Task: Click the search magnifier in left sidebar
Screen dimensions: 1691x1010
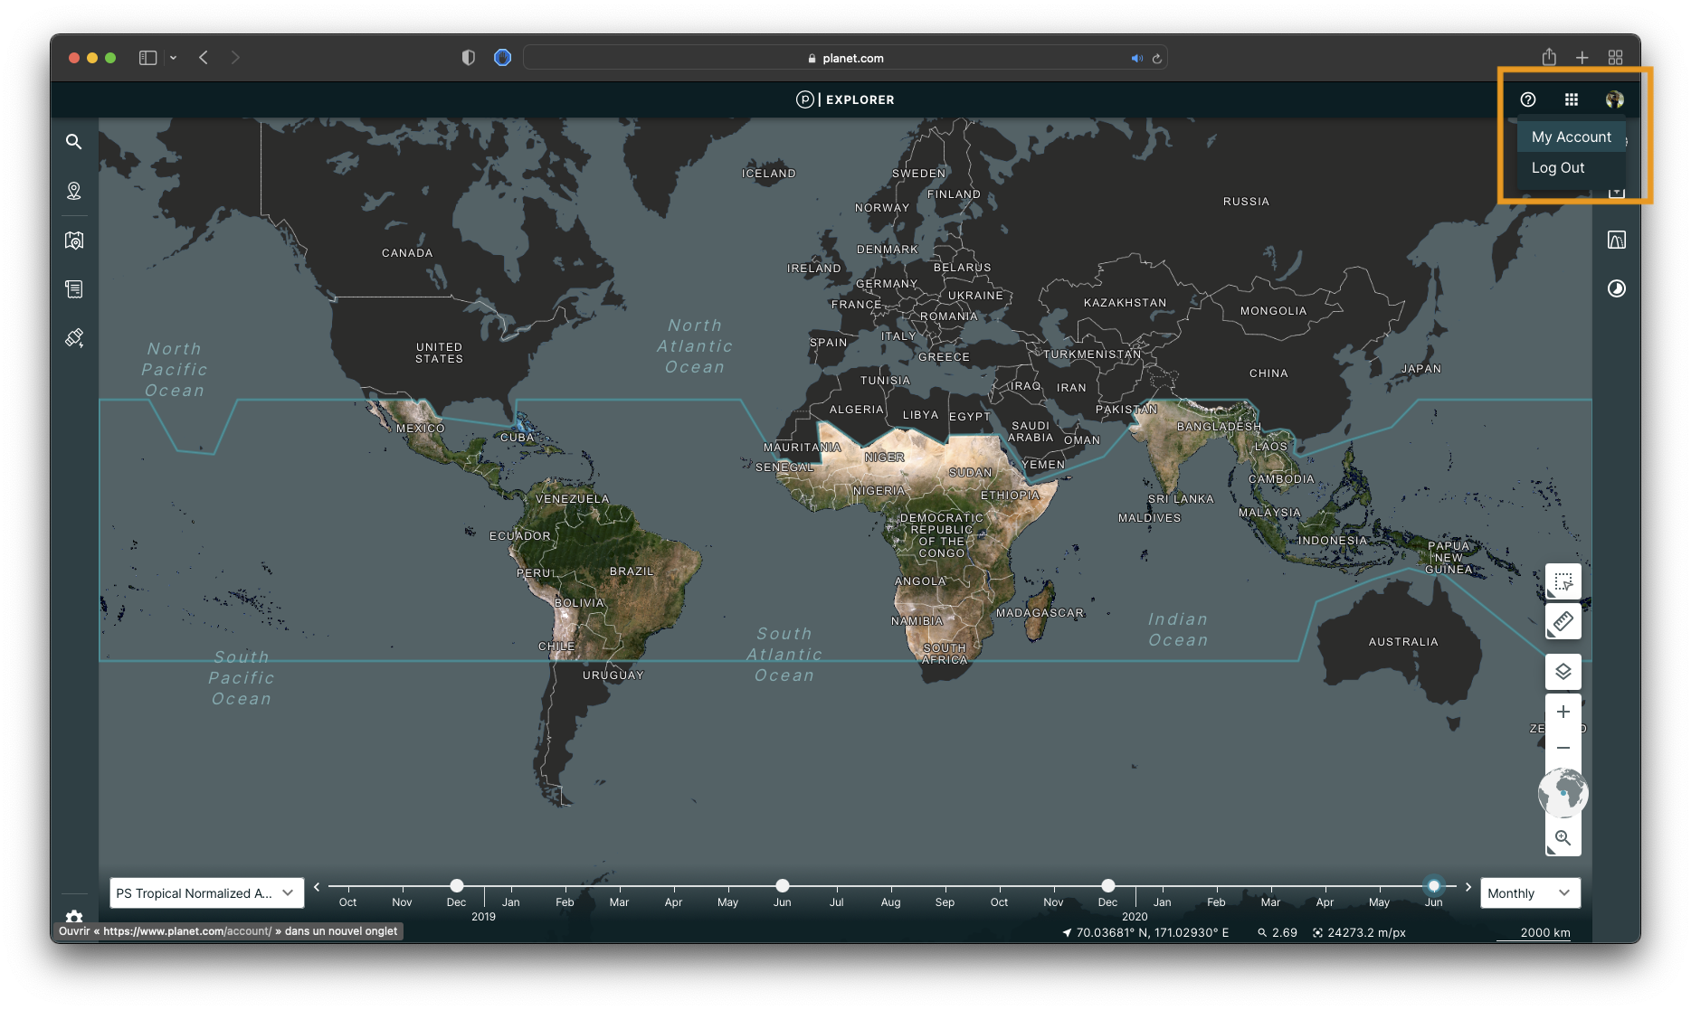Action: [74, 142]
